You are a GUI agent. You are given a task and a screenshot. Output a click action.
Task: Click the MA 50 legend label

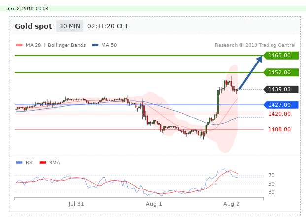[x=109, y=45]
